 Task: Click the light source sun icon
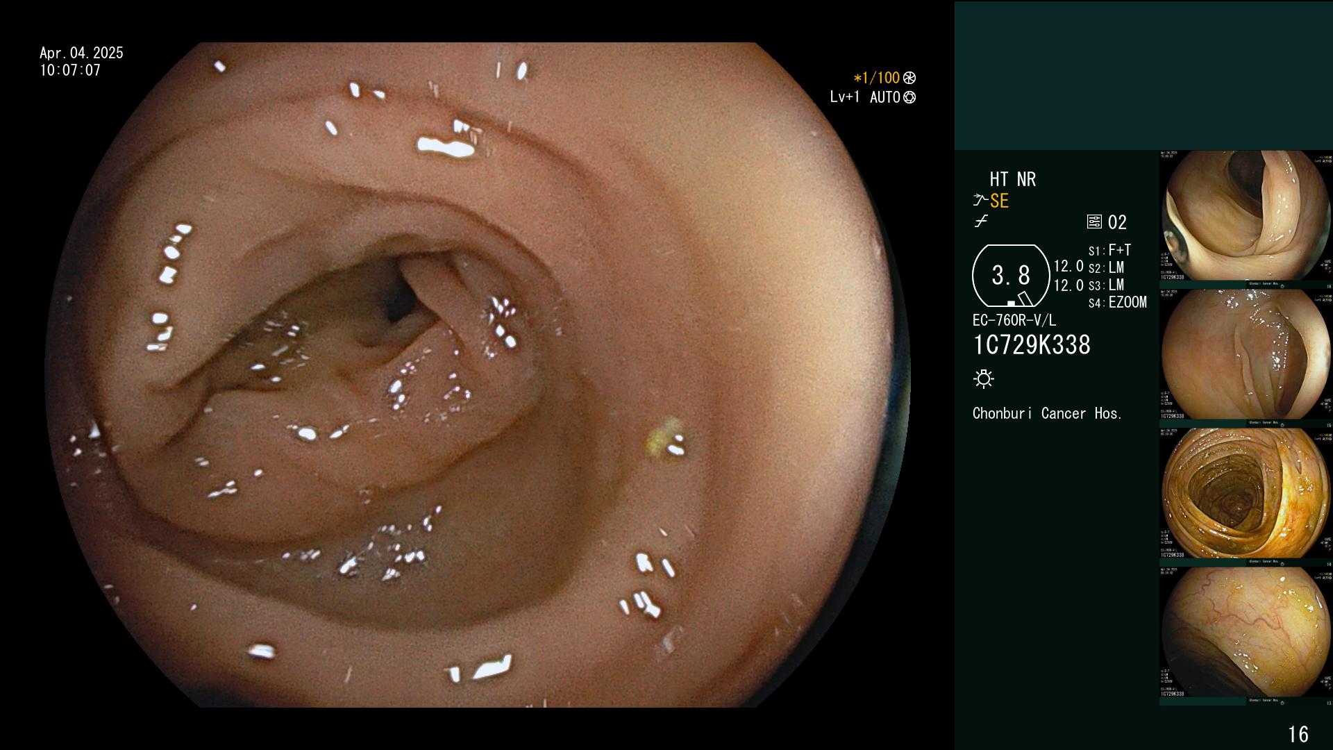(984, 378)
